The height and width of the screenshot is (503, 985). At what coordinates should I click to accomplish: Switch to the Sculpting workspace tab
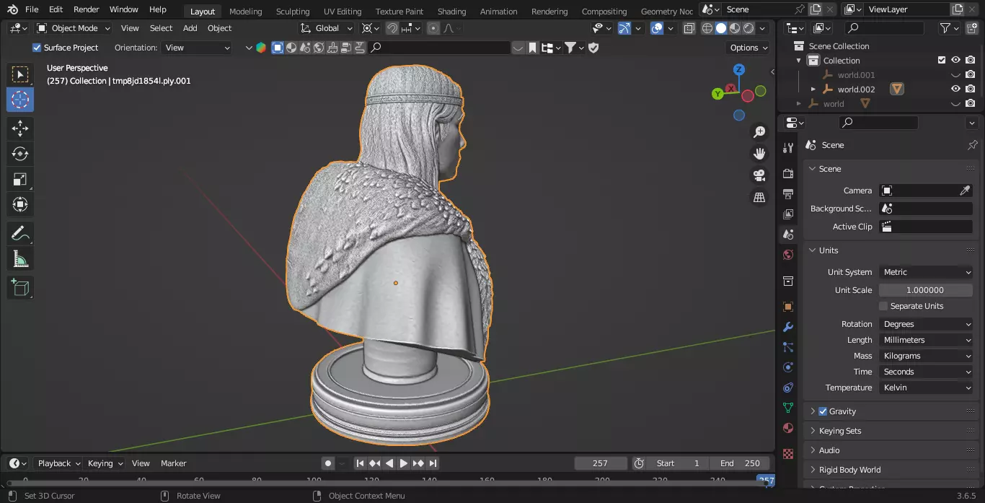click(x=293, y=11)
